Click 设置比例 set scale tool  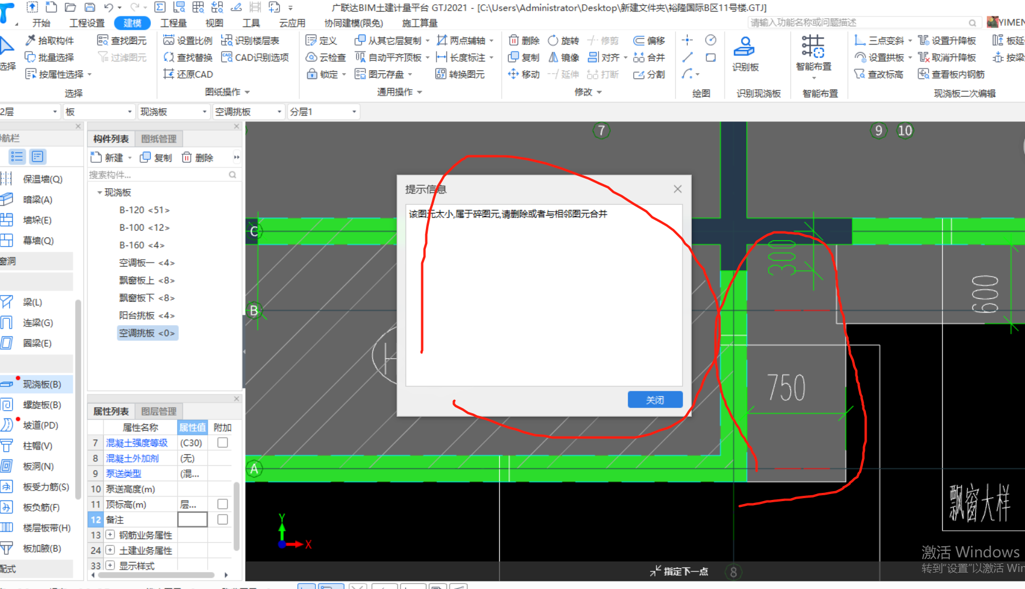(188, 40)
